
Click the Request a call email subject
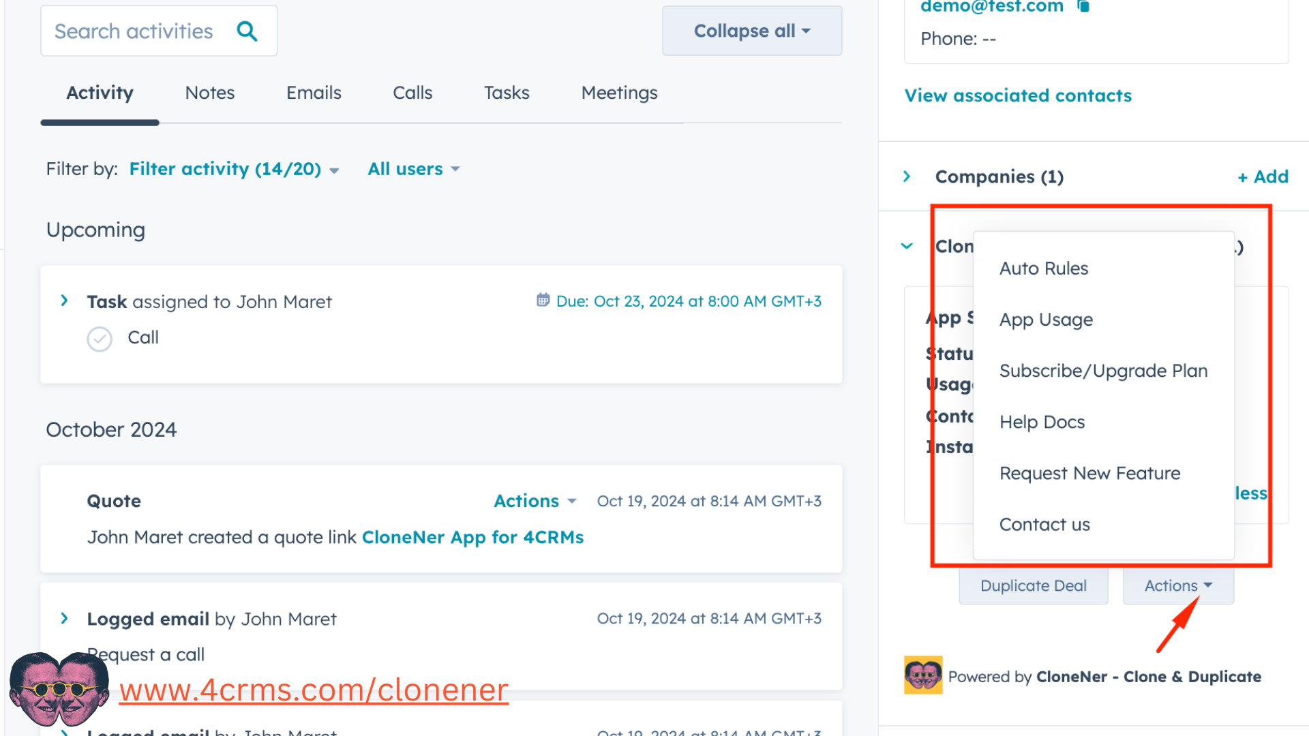pos(146,654)
